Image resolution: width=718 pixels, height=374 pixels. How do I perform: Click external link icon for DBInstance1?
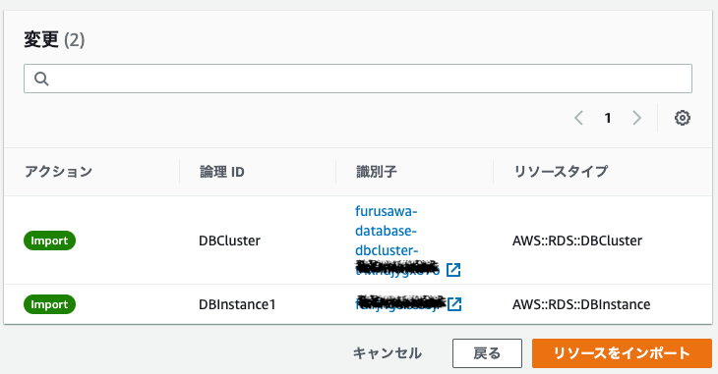[x=454, y=304]
